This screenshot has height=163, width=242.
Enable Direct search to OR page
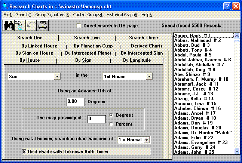79,25
